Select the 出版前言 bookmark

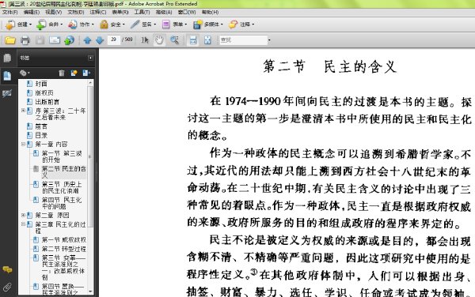click(x=47, y=102)
